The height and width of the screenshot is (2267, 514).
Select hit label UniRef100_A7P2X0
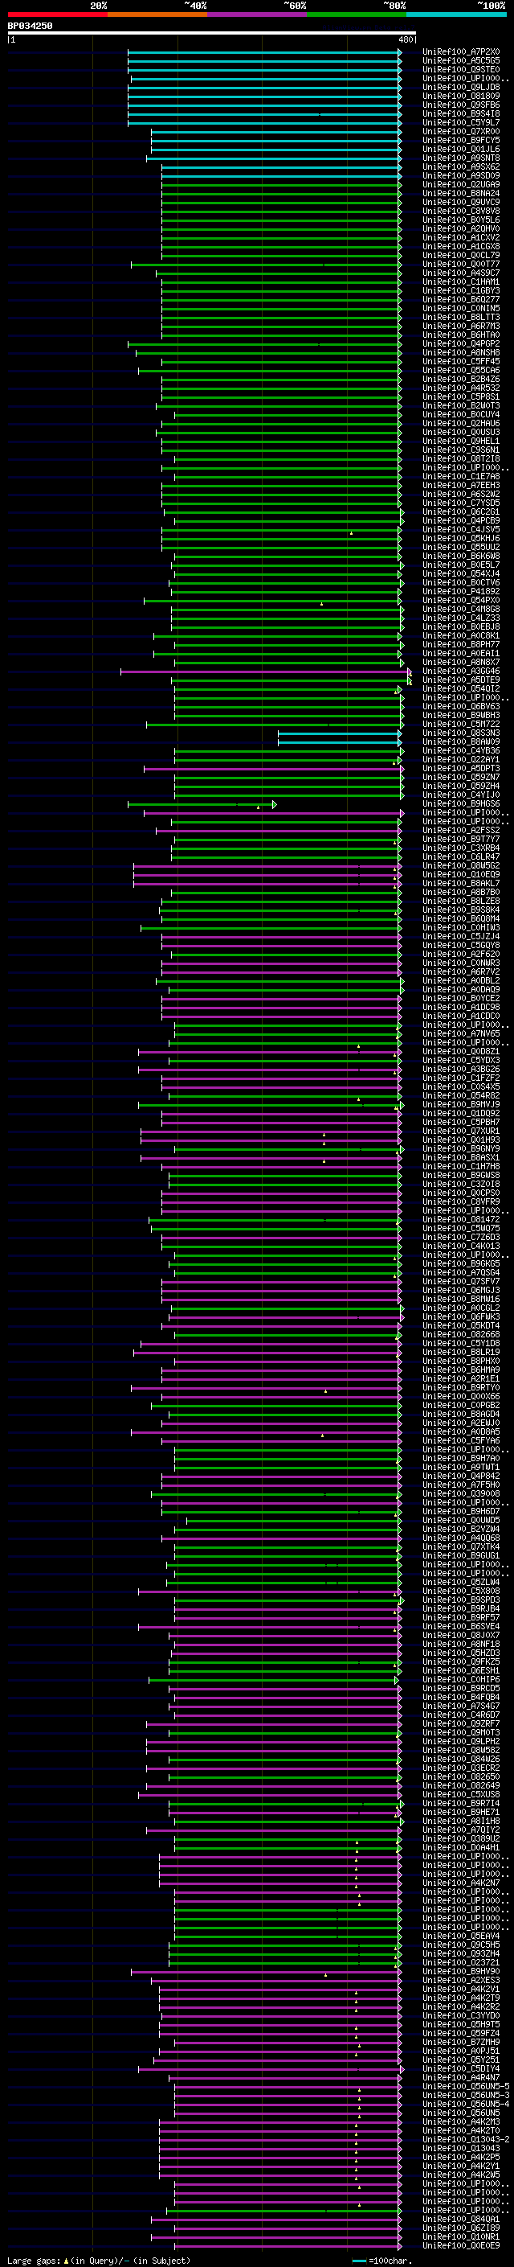(461, 52)
